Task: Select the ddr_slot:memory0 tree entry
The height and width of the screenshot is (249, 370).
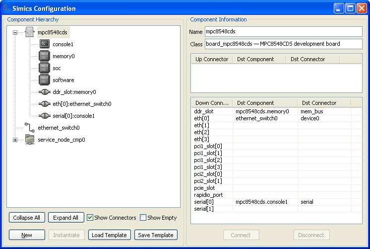Action: 74,92
